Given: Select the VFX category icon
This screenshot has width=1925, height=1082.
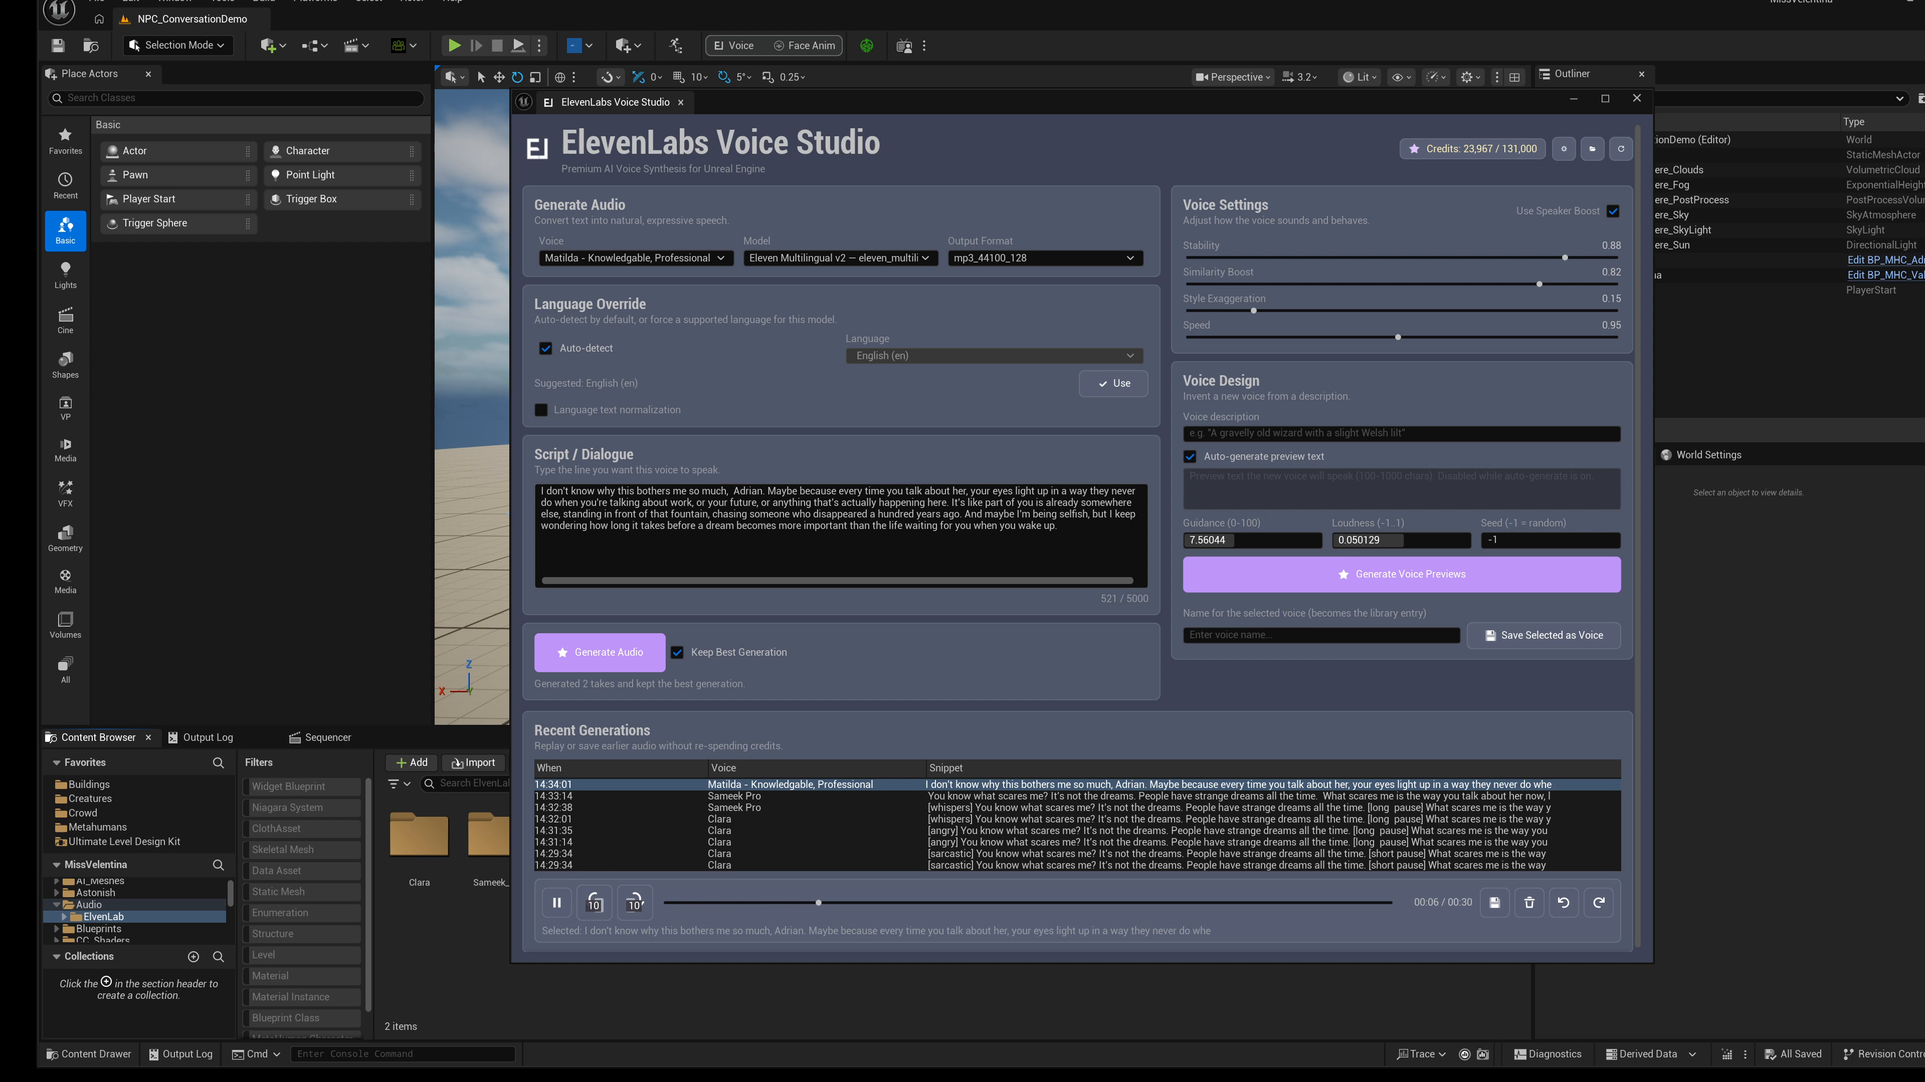Looking at the screenshot, I should tap(65, 493).
